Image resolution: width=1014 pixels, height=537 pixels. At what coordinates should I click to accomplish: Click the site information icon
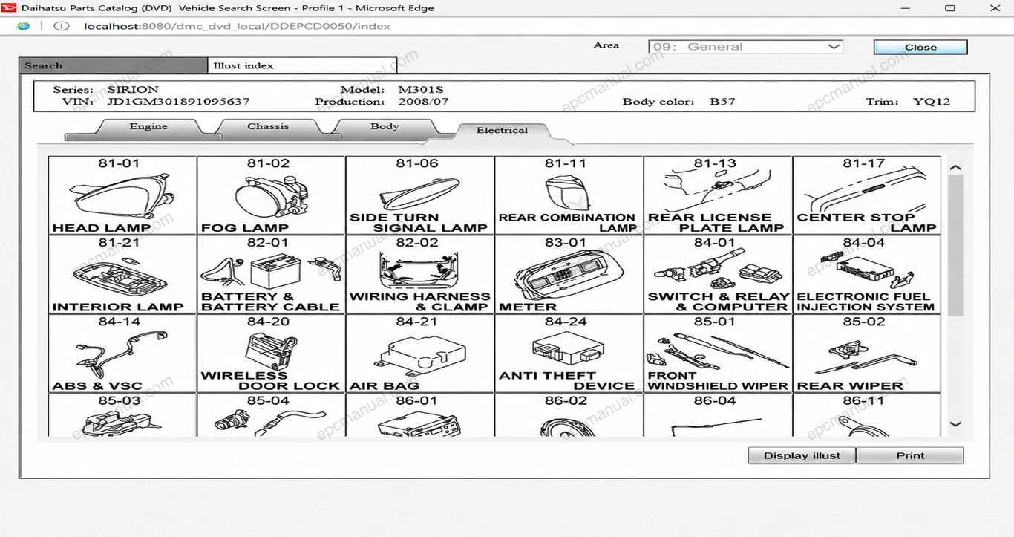[x=62, y=26]
